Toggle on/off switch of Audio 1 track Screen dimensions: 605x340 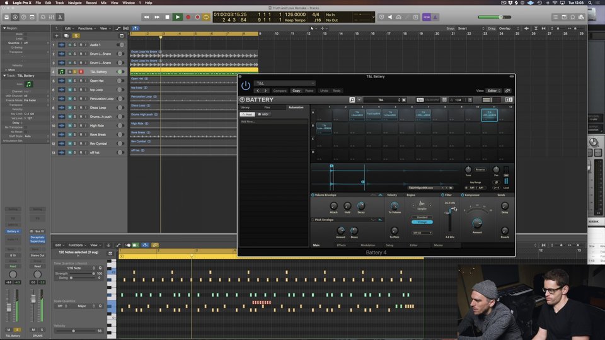tap(120, 45)
